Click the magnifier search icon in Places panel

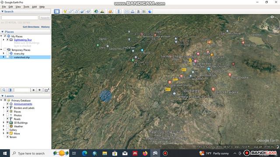(x=4, y=90)
